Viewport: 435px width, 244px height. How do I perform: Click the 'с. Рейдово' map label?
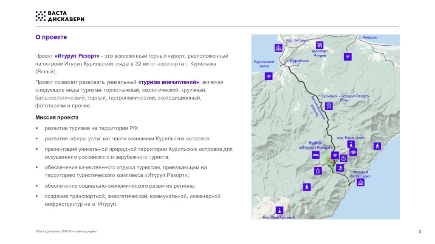tap(368, 37)
